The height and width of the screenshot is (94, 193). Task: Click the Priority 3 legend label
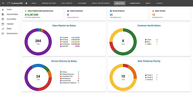click(150, 80)
